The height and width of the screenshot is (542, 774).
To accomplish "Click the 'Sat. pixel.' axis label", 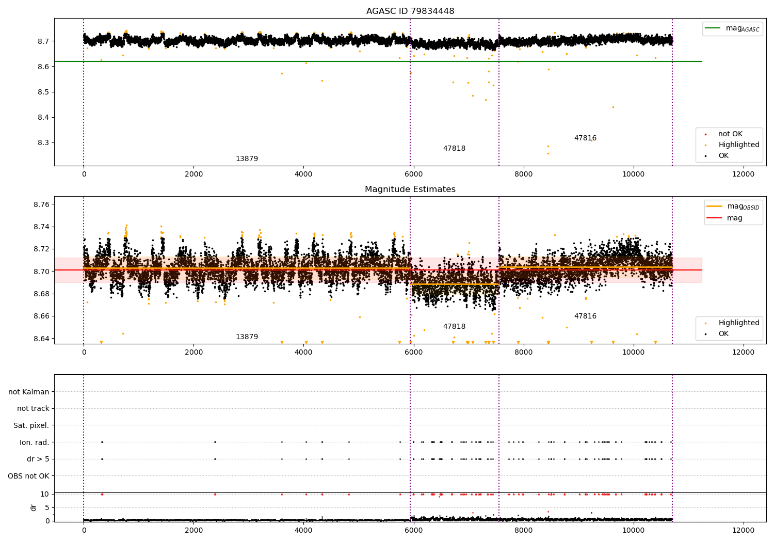I will [x=31, y=426].
